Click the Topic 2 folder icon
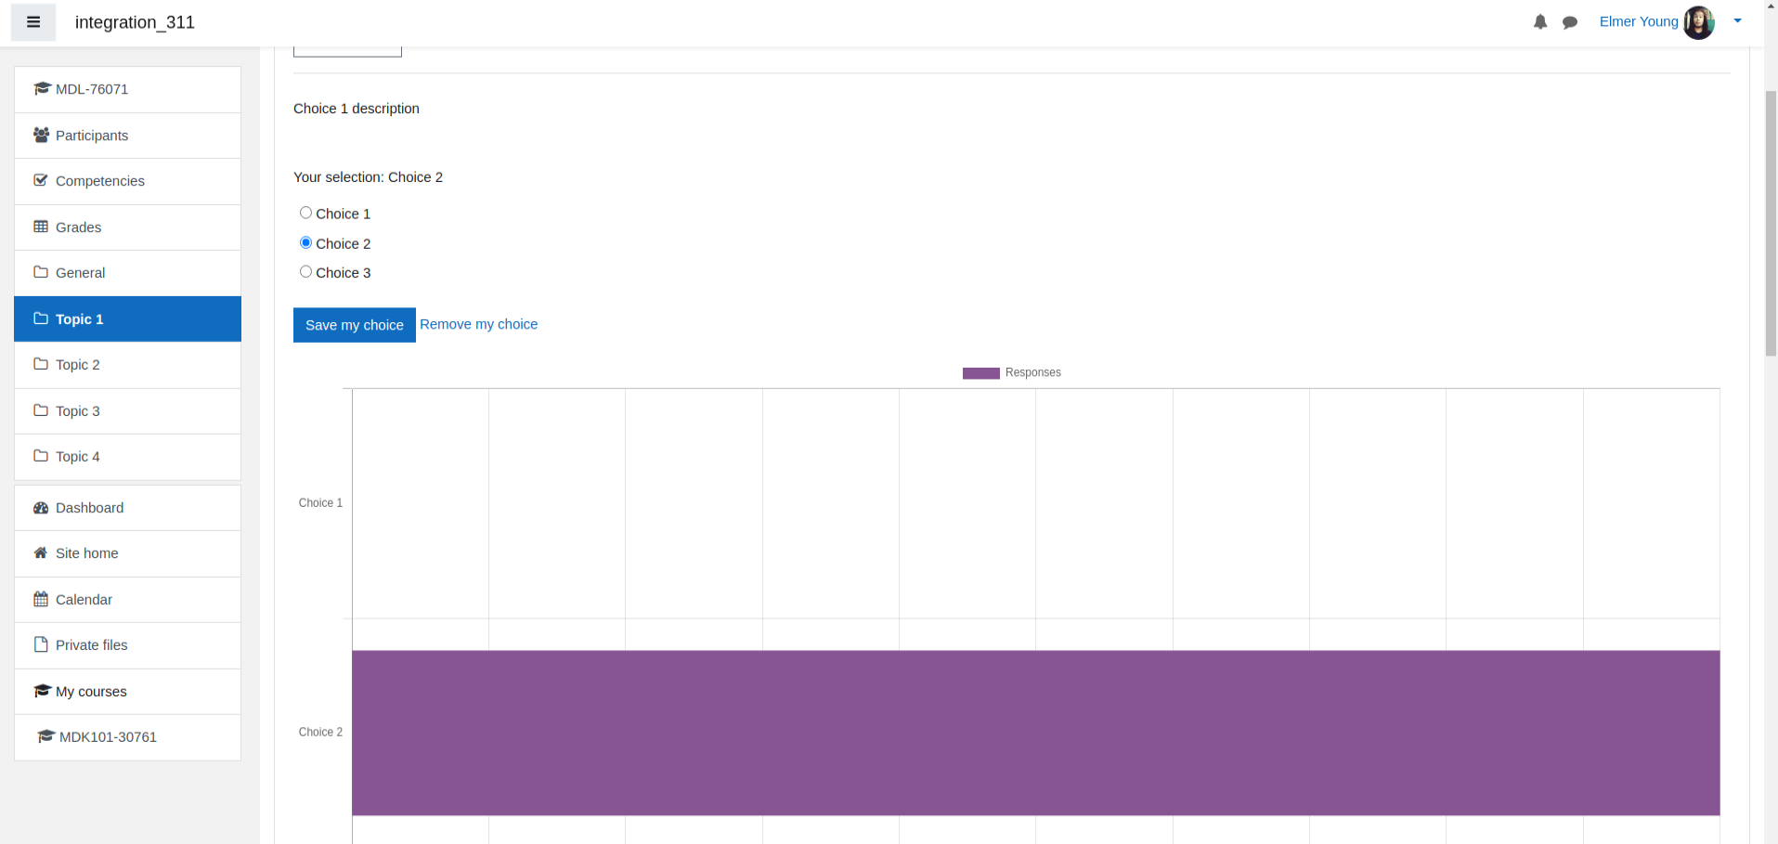 [41, 364]
